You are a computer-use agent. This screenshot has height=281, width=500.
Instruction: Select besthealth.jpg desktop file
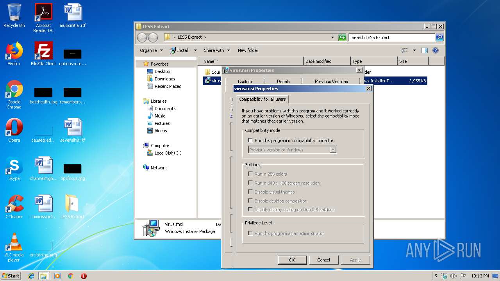click(x=43, y=95)
